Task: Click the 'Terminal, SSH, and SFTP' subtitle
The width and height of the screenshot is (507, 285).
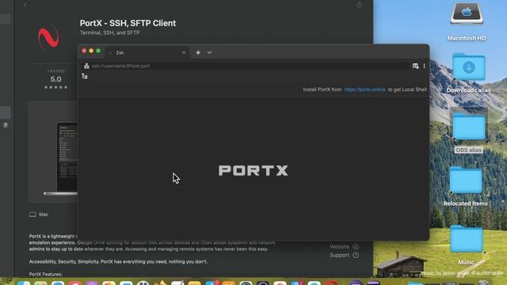Action: coord(109,32)
